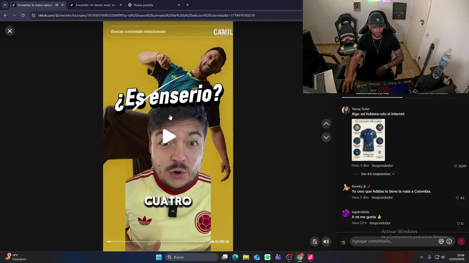
Task: Open the Chrome icon on taskbar
Action: [x=300, y=257]
